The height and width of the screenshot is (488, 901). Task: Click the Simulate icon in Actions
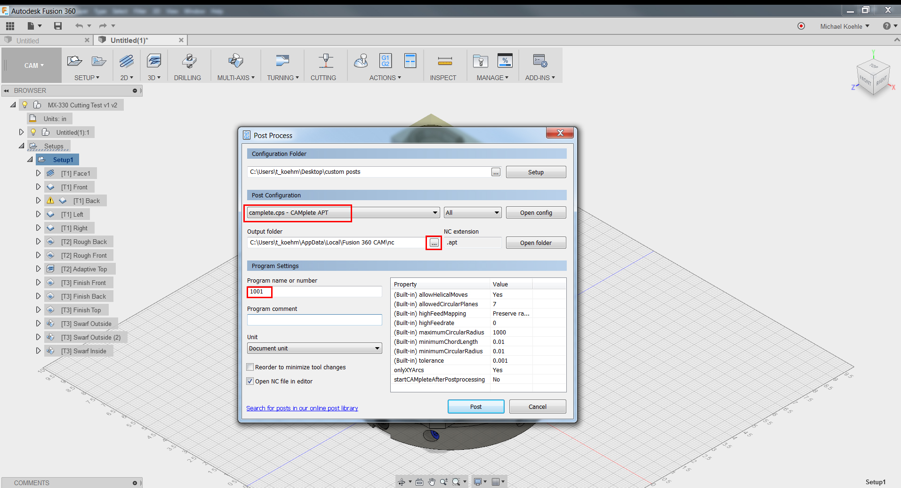361,61
